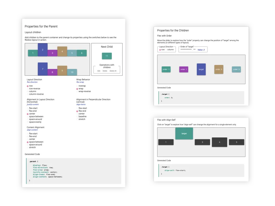Click the light blue order: 3 box
Image resolution: width=275 pixels, height=206 pixels.
(x=236, y=69)
